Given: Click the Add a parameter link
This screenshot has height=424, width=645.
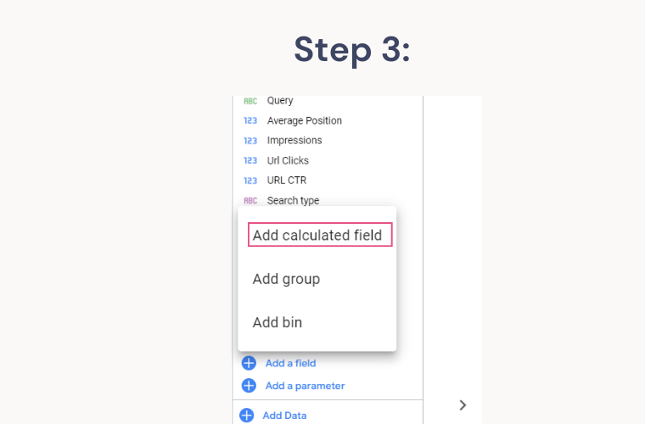Looking at the screenshot, I should (x=305, y=386).
